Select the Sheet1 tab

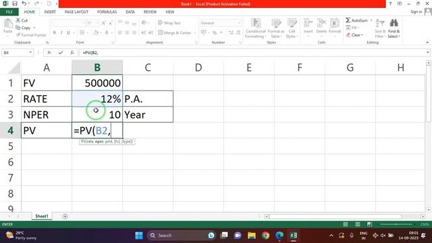(42, 216)
